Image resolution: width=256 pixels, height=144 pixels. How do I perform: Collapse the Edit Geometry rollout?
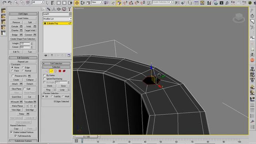[x=23, y=58]
